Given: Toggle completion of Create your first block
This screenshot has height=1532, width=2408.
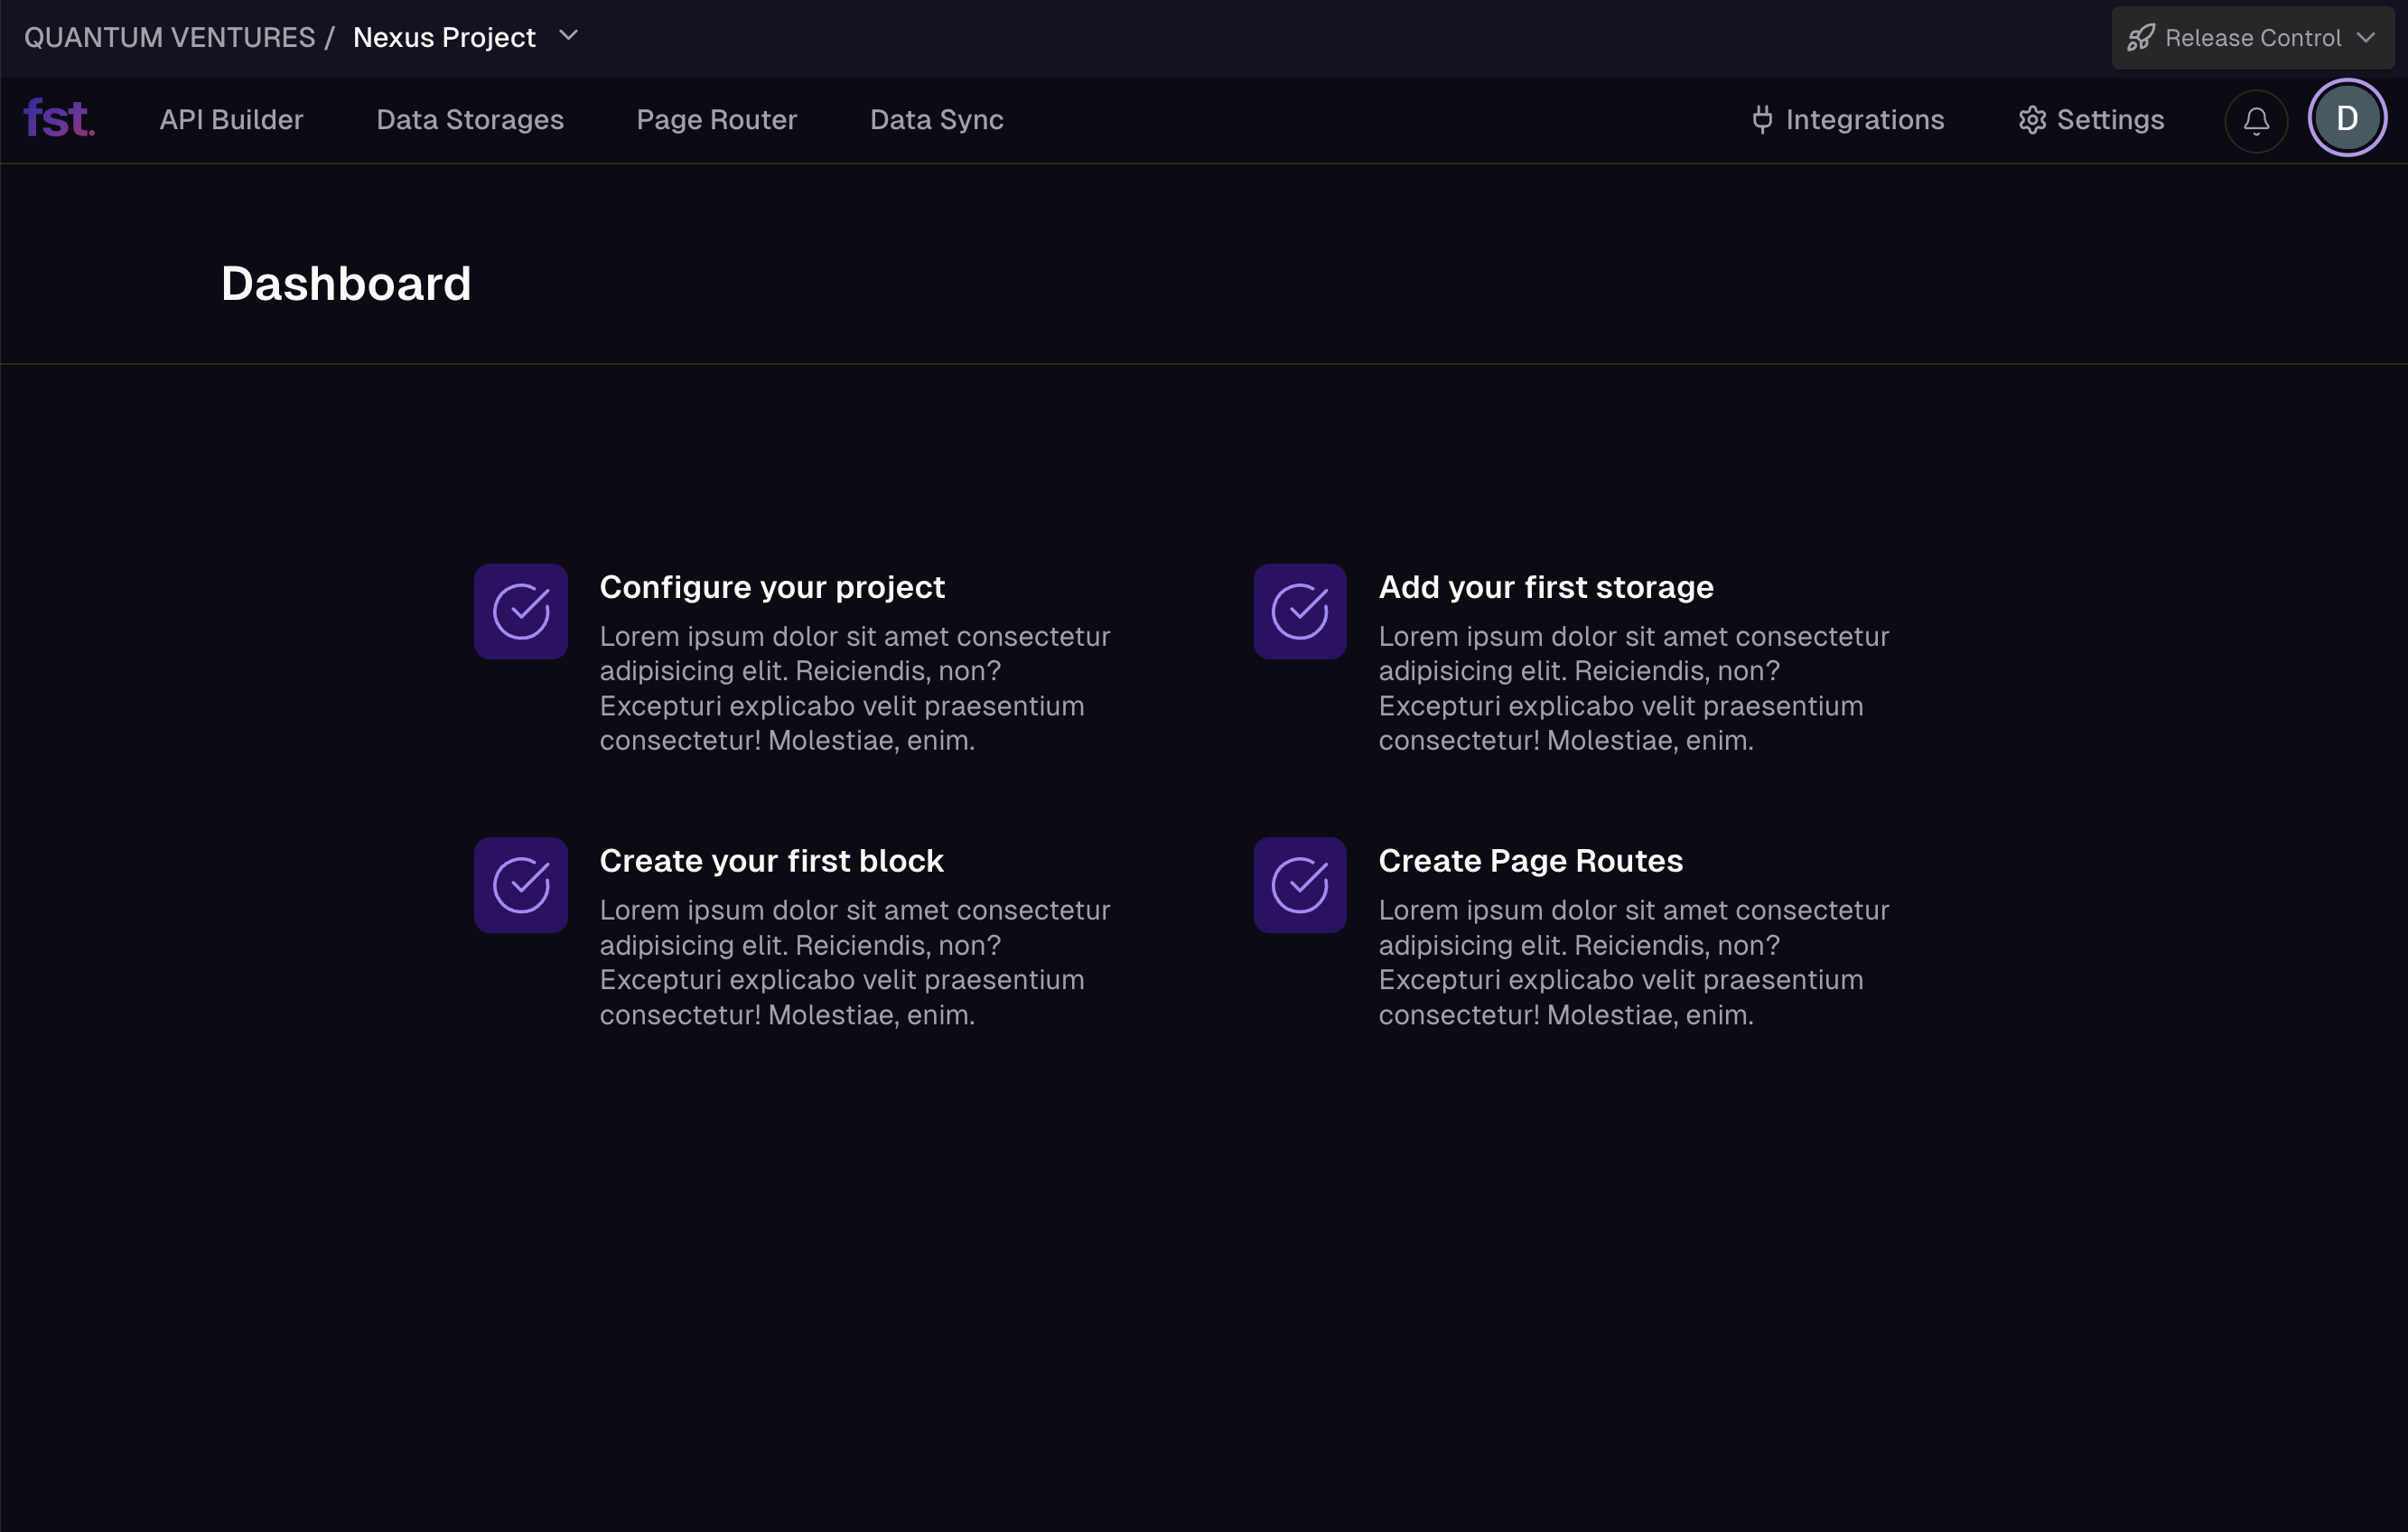Looking at the screenshot, I should point(520,885).
